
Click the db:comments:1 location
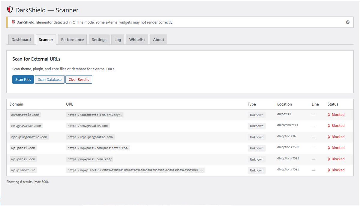287,125
